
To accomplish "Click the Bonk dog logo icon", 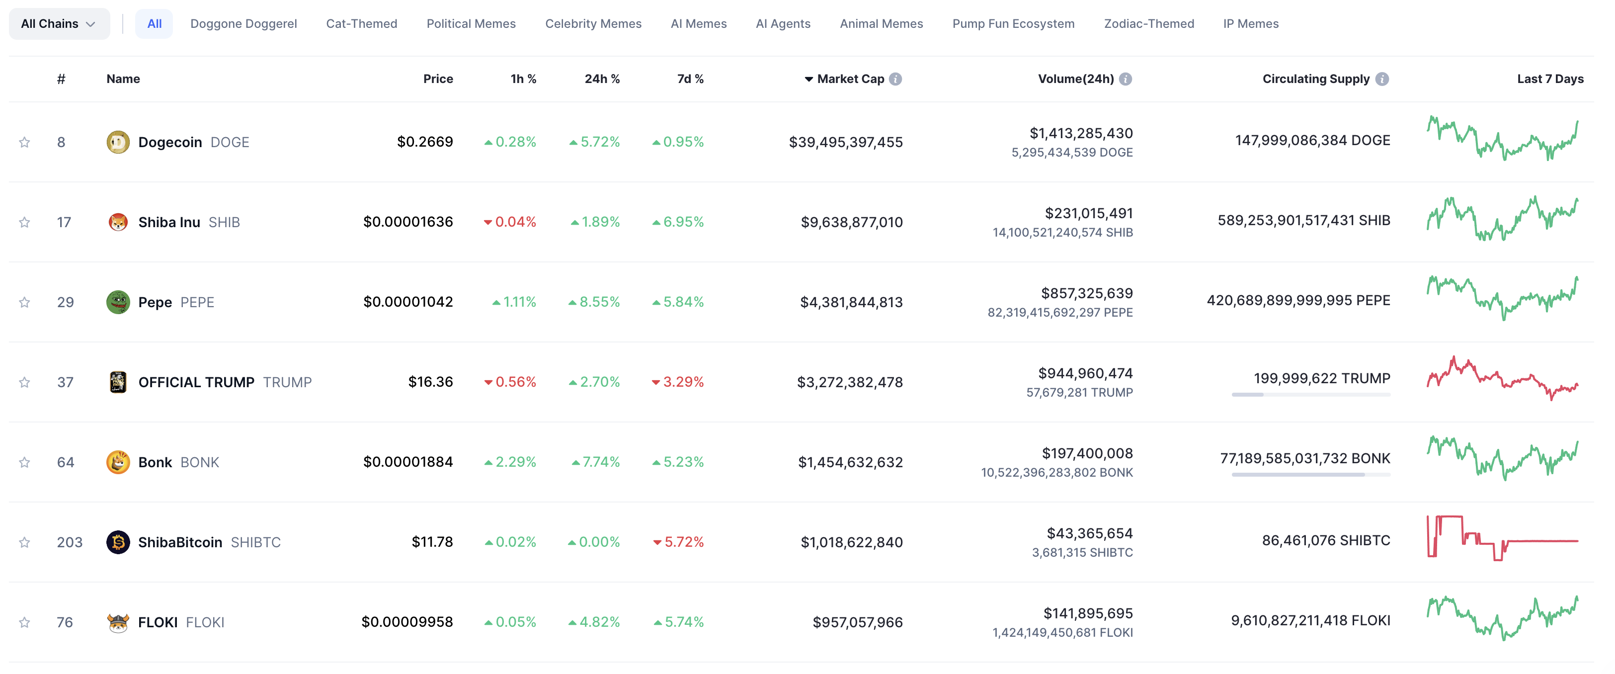I will (x=118, y=462).
